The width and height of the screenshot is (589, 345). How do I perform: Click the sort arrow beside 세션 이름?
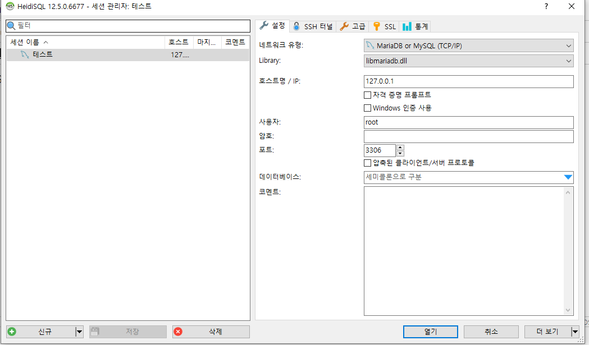(x=46, y=43)
